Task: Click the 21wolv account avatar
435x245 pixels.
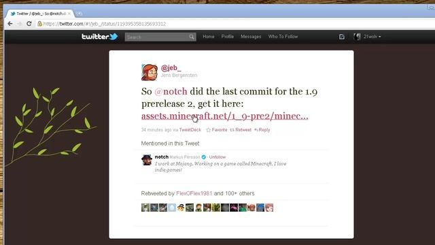Action: click(x=357, y=37)
